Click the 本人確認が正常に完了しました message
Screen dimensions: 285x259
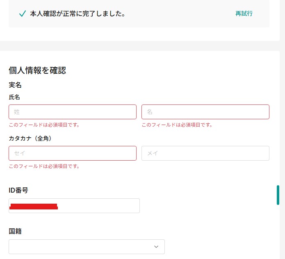[x=78, y=14]
